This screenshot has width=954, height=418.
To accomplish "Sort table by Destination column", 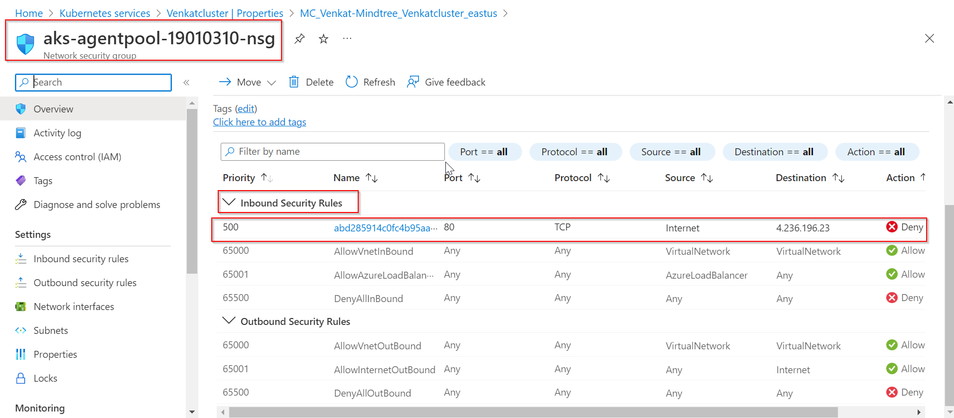I will coord(810,178).
